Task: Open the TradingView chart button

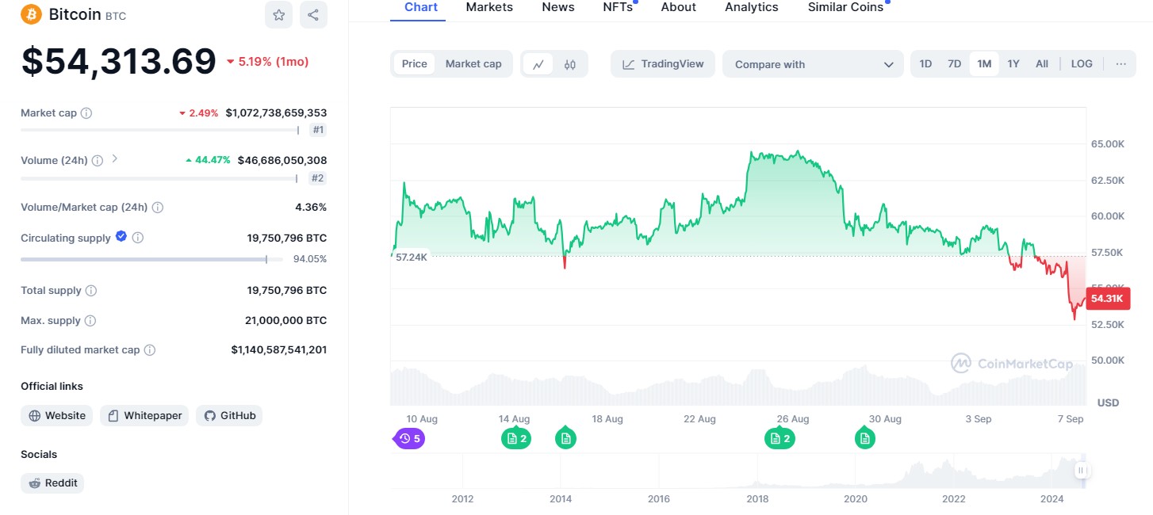Action: [x=663, y=64]
